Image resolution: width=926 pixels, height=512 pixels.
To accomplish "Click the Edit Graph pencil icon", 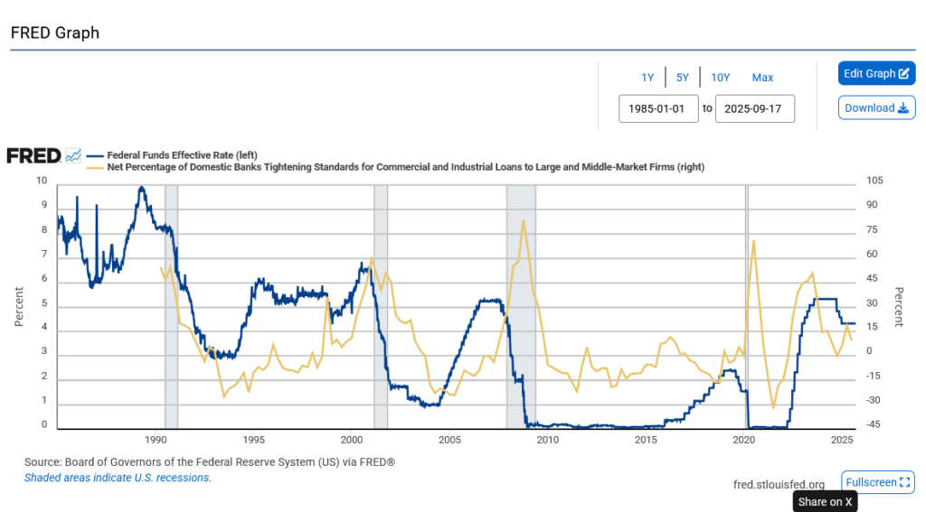I will coord(903,74).
